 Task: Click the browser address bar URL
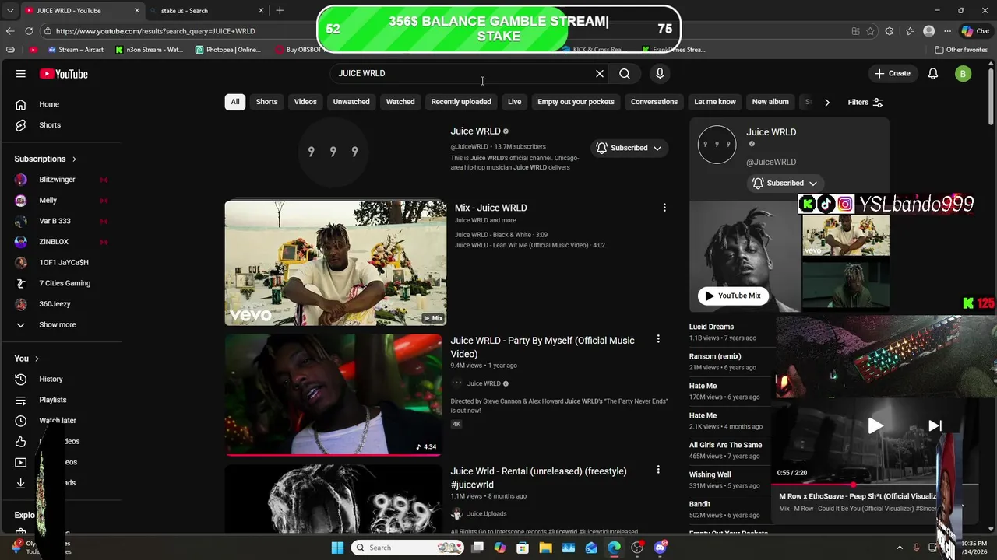156,31
